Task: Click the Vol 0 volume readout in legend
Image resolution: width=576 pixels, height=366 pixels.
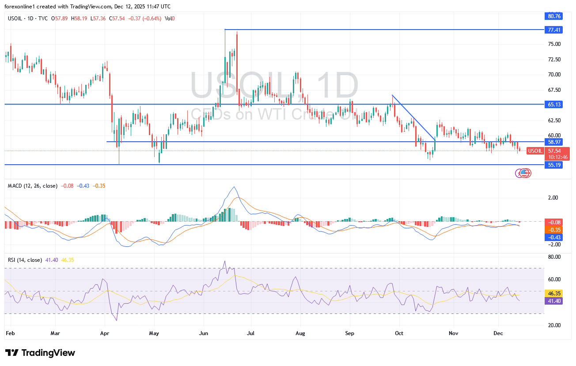Action: point(170,18)
